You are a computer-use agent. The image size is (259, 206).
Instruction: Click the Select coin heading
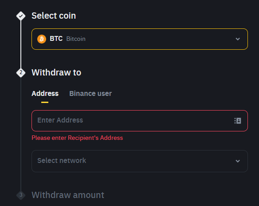click(54, 16)
